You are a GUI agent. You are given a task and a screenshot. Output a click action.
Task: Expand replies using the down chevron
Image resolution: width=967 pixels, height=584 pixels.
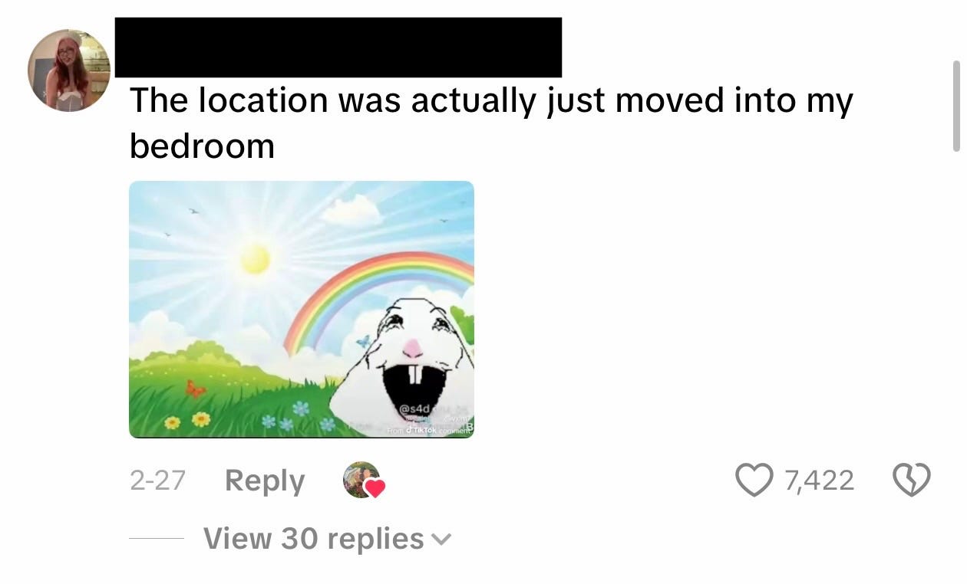[441, 540]
